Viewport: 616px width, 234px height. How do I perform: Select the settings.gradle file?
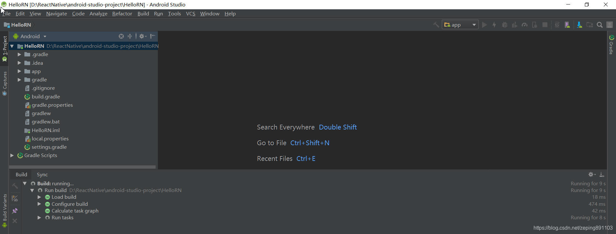click(x=49, y=147)
